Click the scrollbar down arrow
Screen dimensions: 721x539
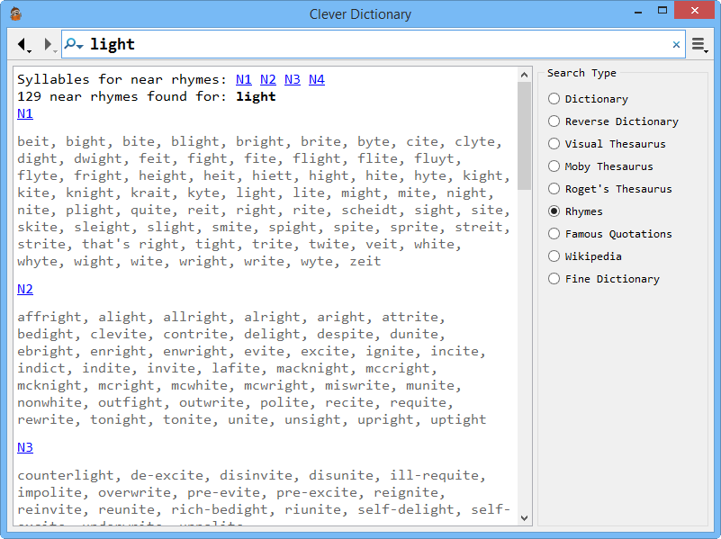pyautogui.click(x=524, y=518)
